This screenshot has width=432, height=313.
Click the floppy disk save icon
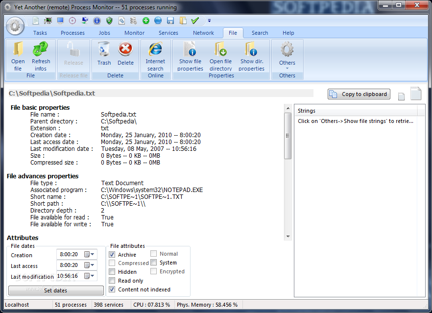pyautogui.click(x=170, y=21)
